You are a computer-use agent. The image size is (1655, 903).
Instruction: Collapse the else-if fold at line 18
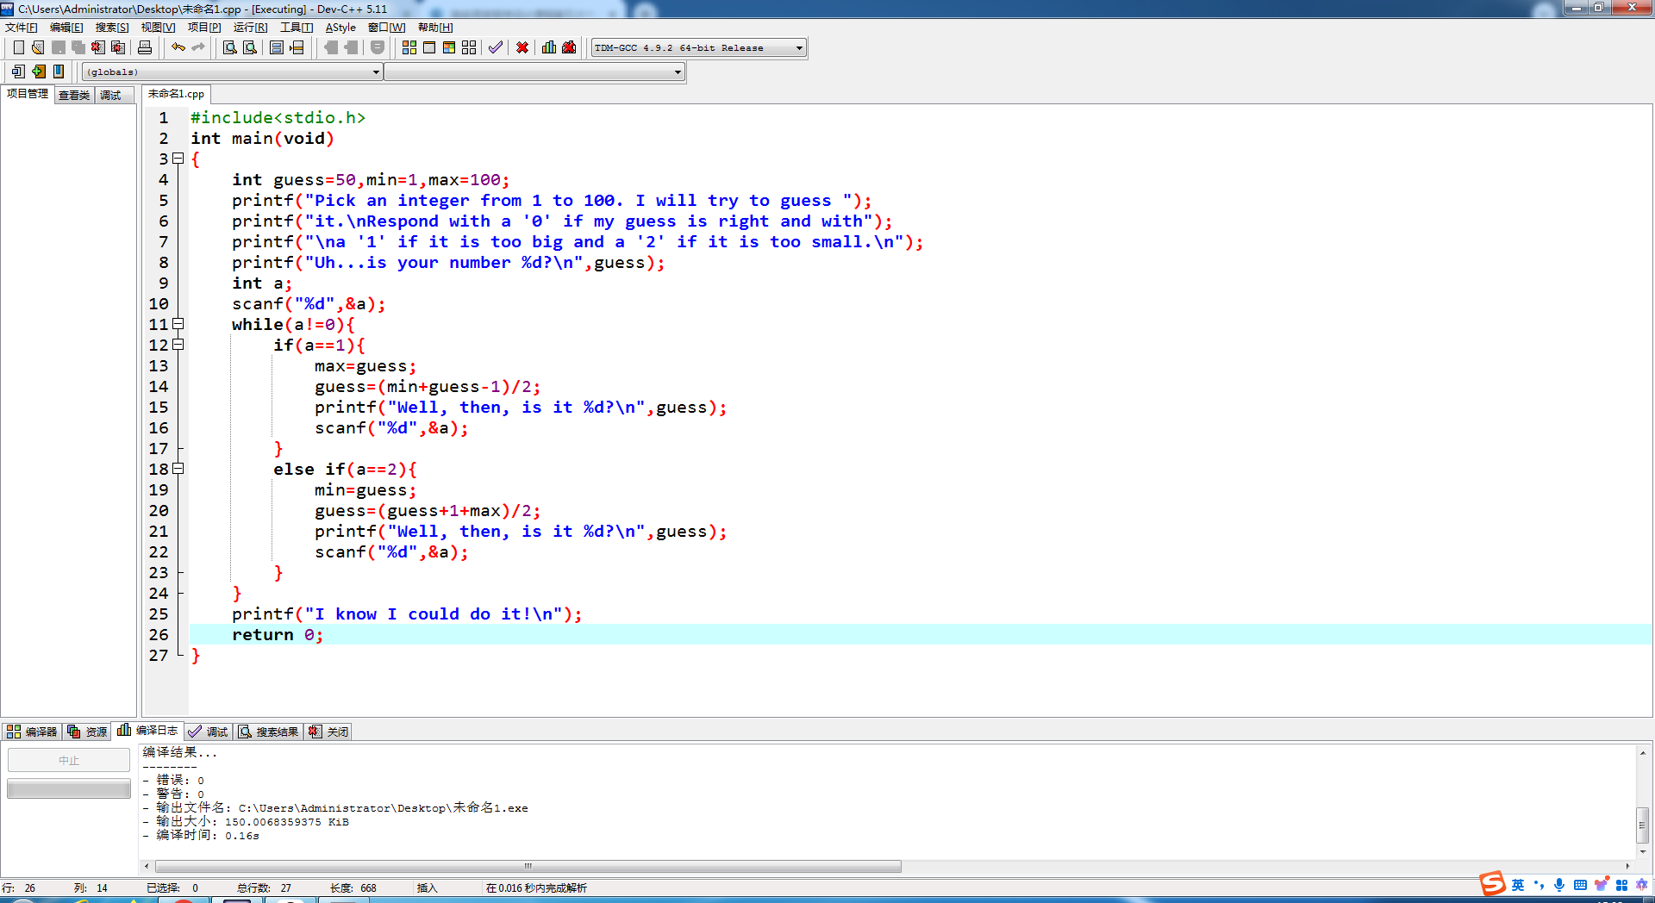178,469
